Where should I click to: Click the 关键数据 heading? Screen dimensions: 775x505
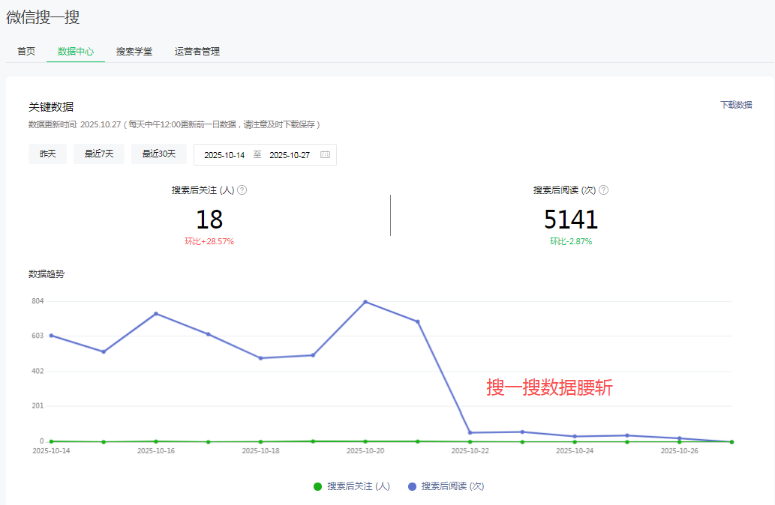(x=51, y=106)
